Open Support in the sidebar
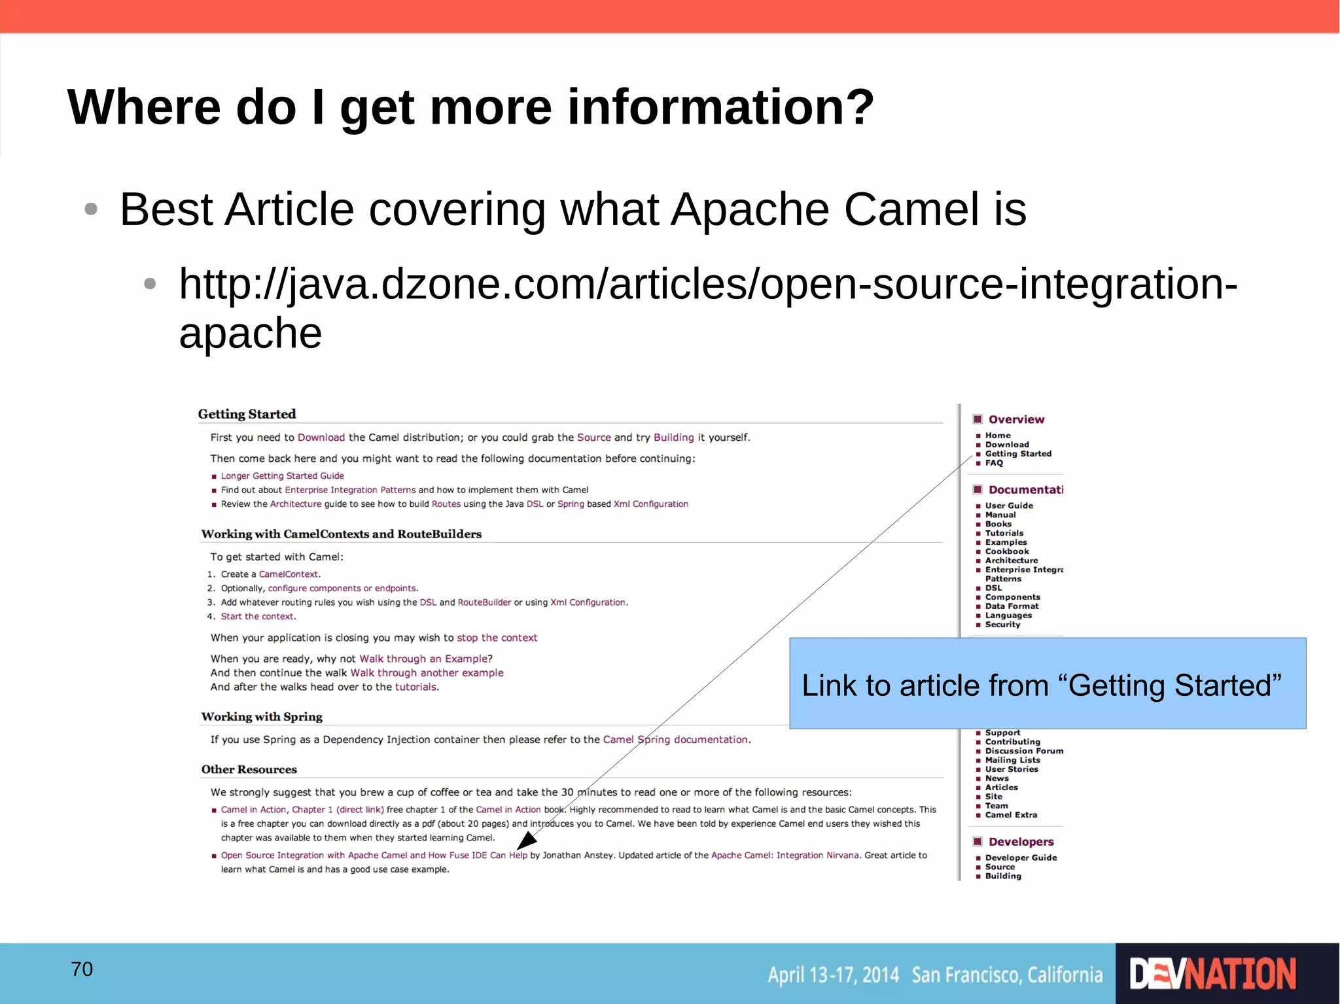 1002,733
